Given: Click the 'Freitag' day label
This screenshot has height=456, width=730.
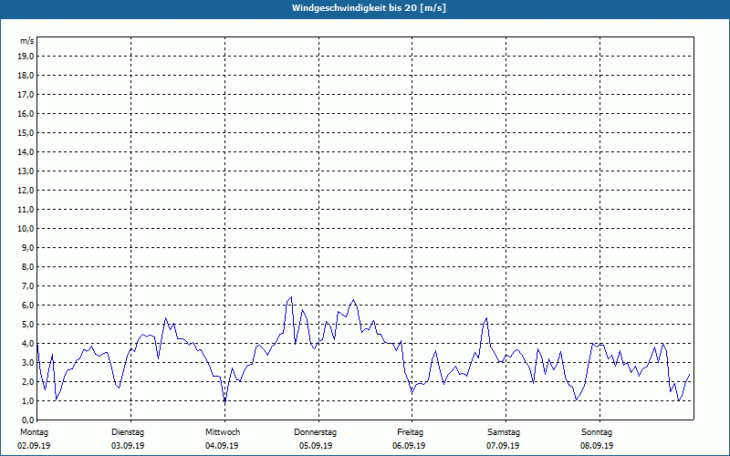Looking at the screenshot, I should click(x=410, y=432).
